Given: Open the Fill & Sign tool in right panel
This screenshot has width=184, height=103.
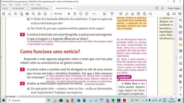Looking at the screenshot, I should pyautogui.click(x=181, y=70).
